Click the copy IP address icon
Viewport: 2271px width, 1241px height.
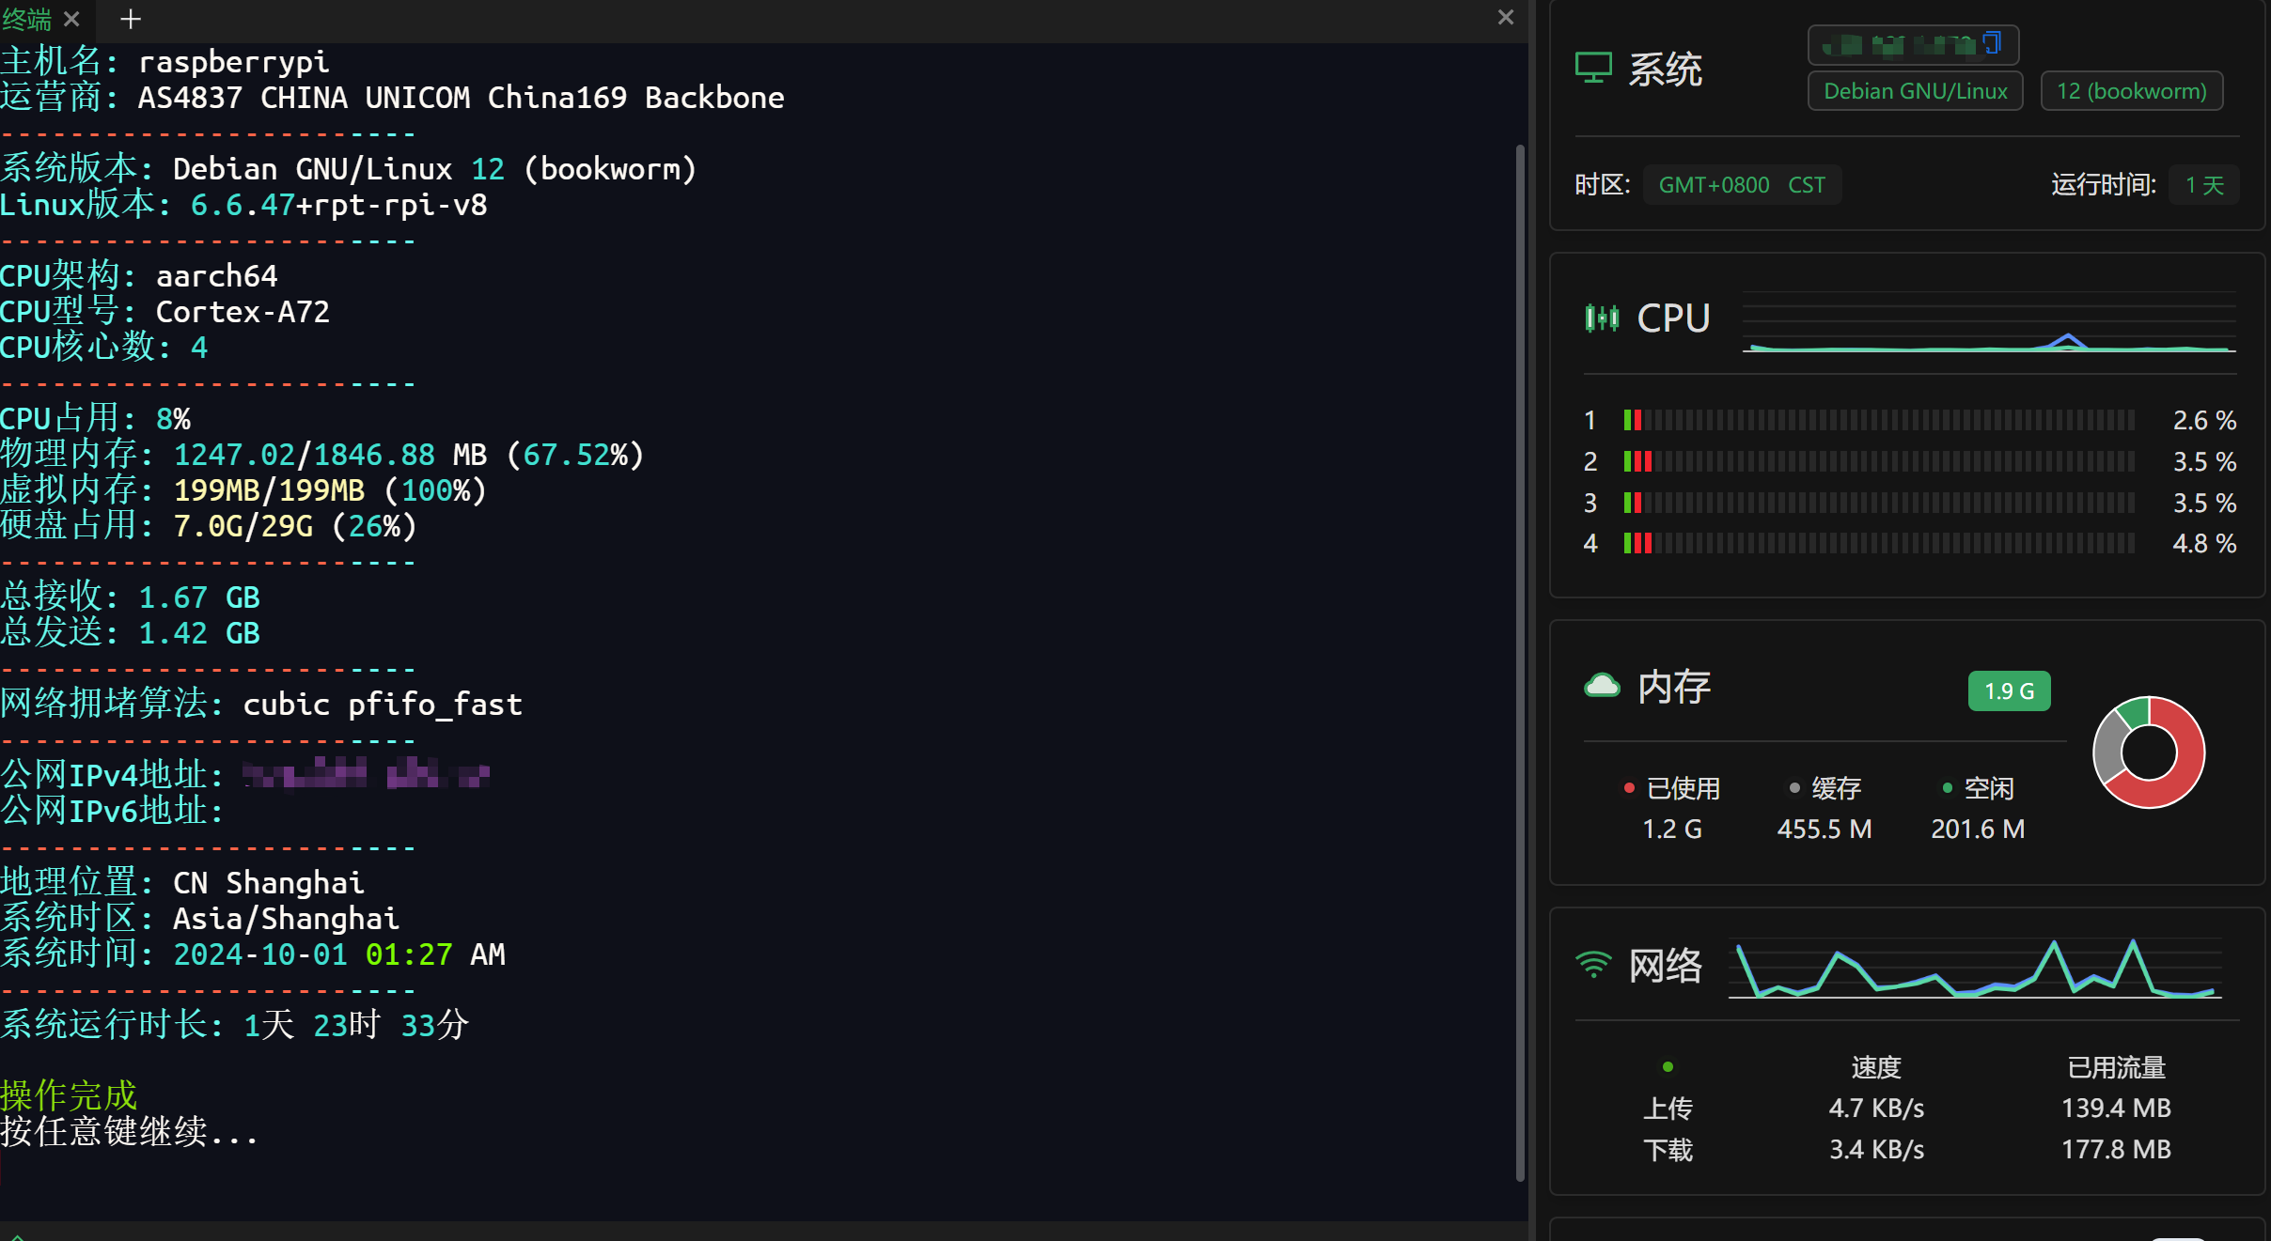point(1992,43)
